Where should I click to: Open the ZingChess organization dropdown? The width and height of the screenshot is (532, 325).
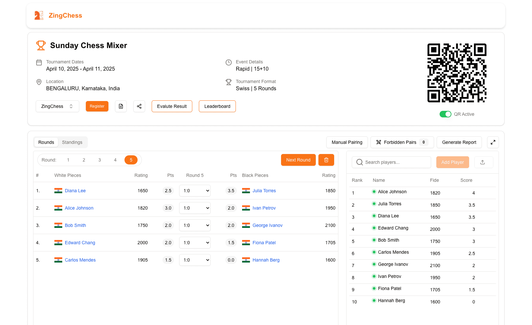coord(57,106)
